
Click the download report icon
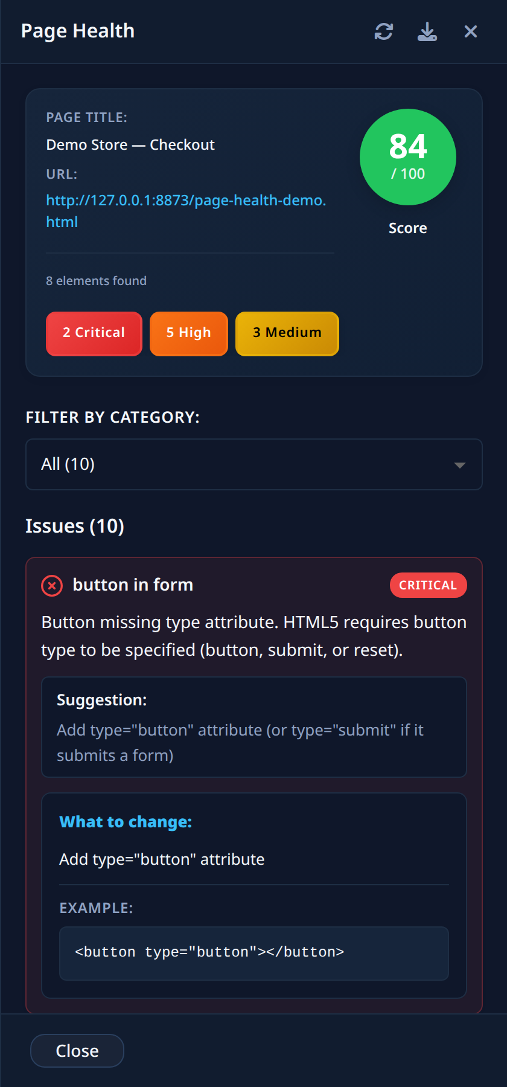point(427,31)
